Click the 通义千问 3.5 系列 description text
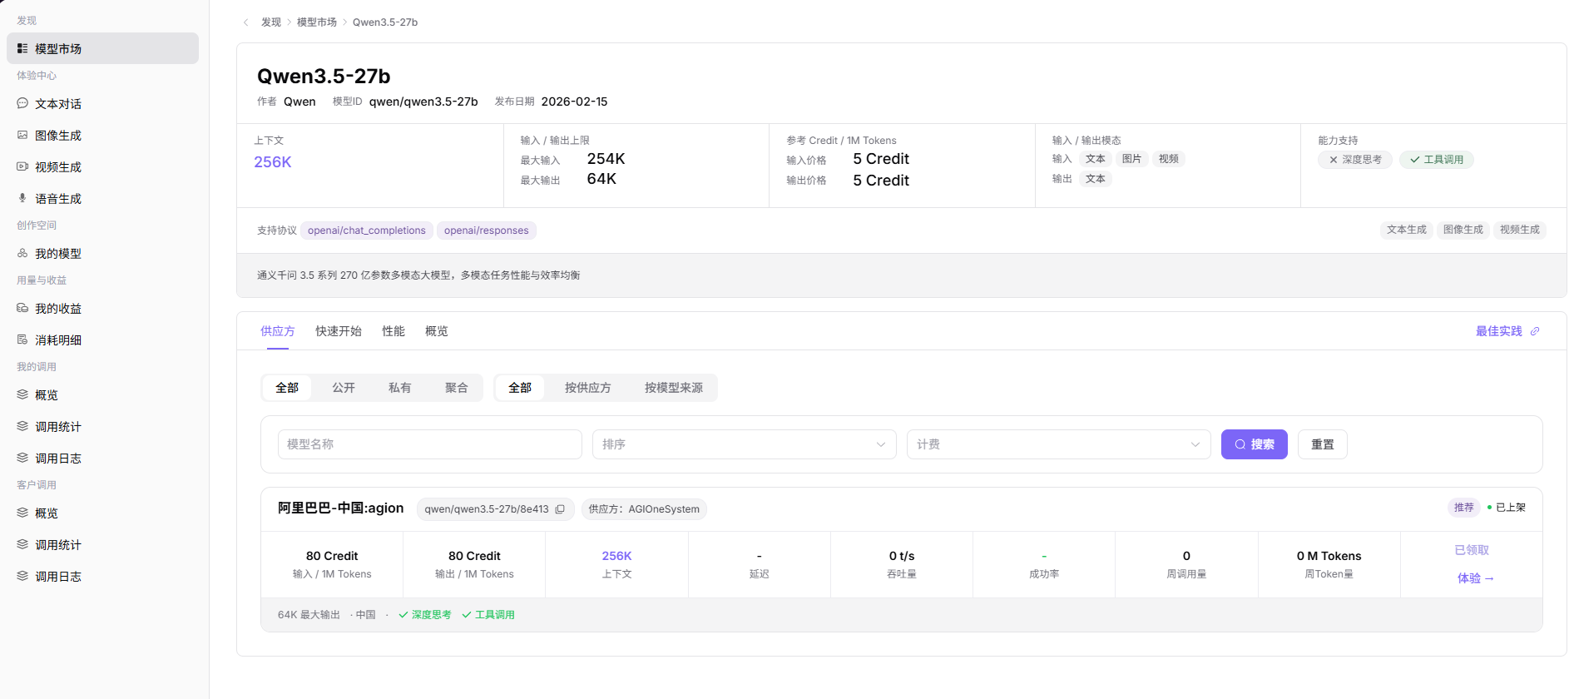 click(x=418, y=275)
